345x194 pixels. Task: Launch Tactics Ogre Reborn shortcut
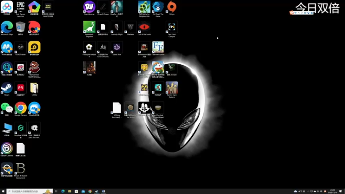pos(172,90)
